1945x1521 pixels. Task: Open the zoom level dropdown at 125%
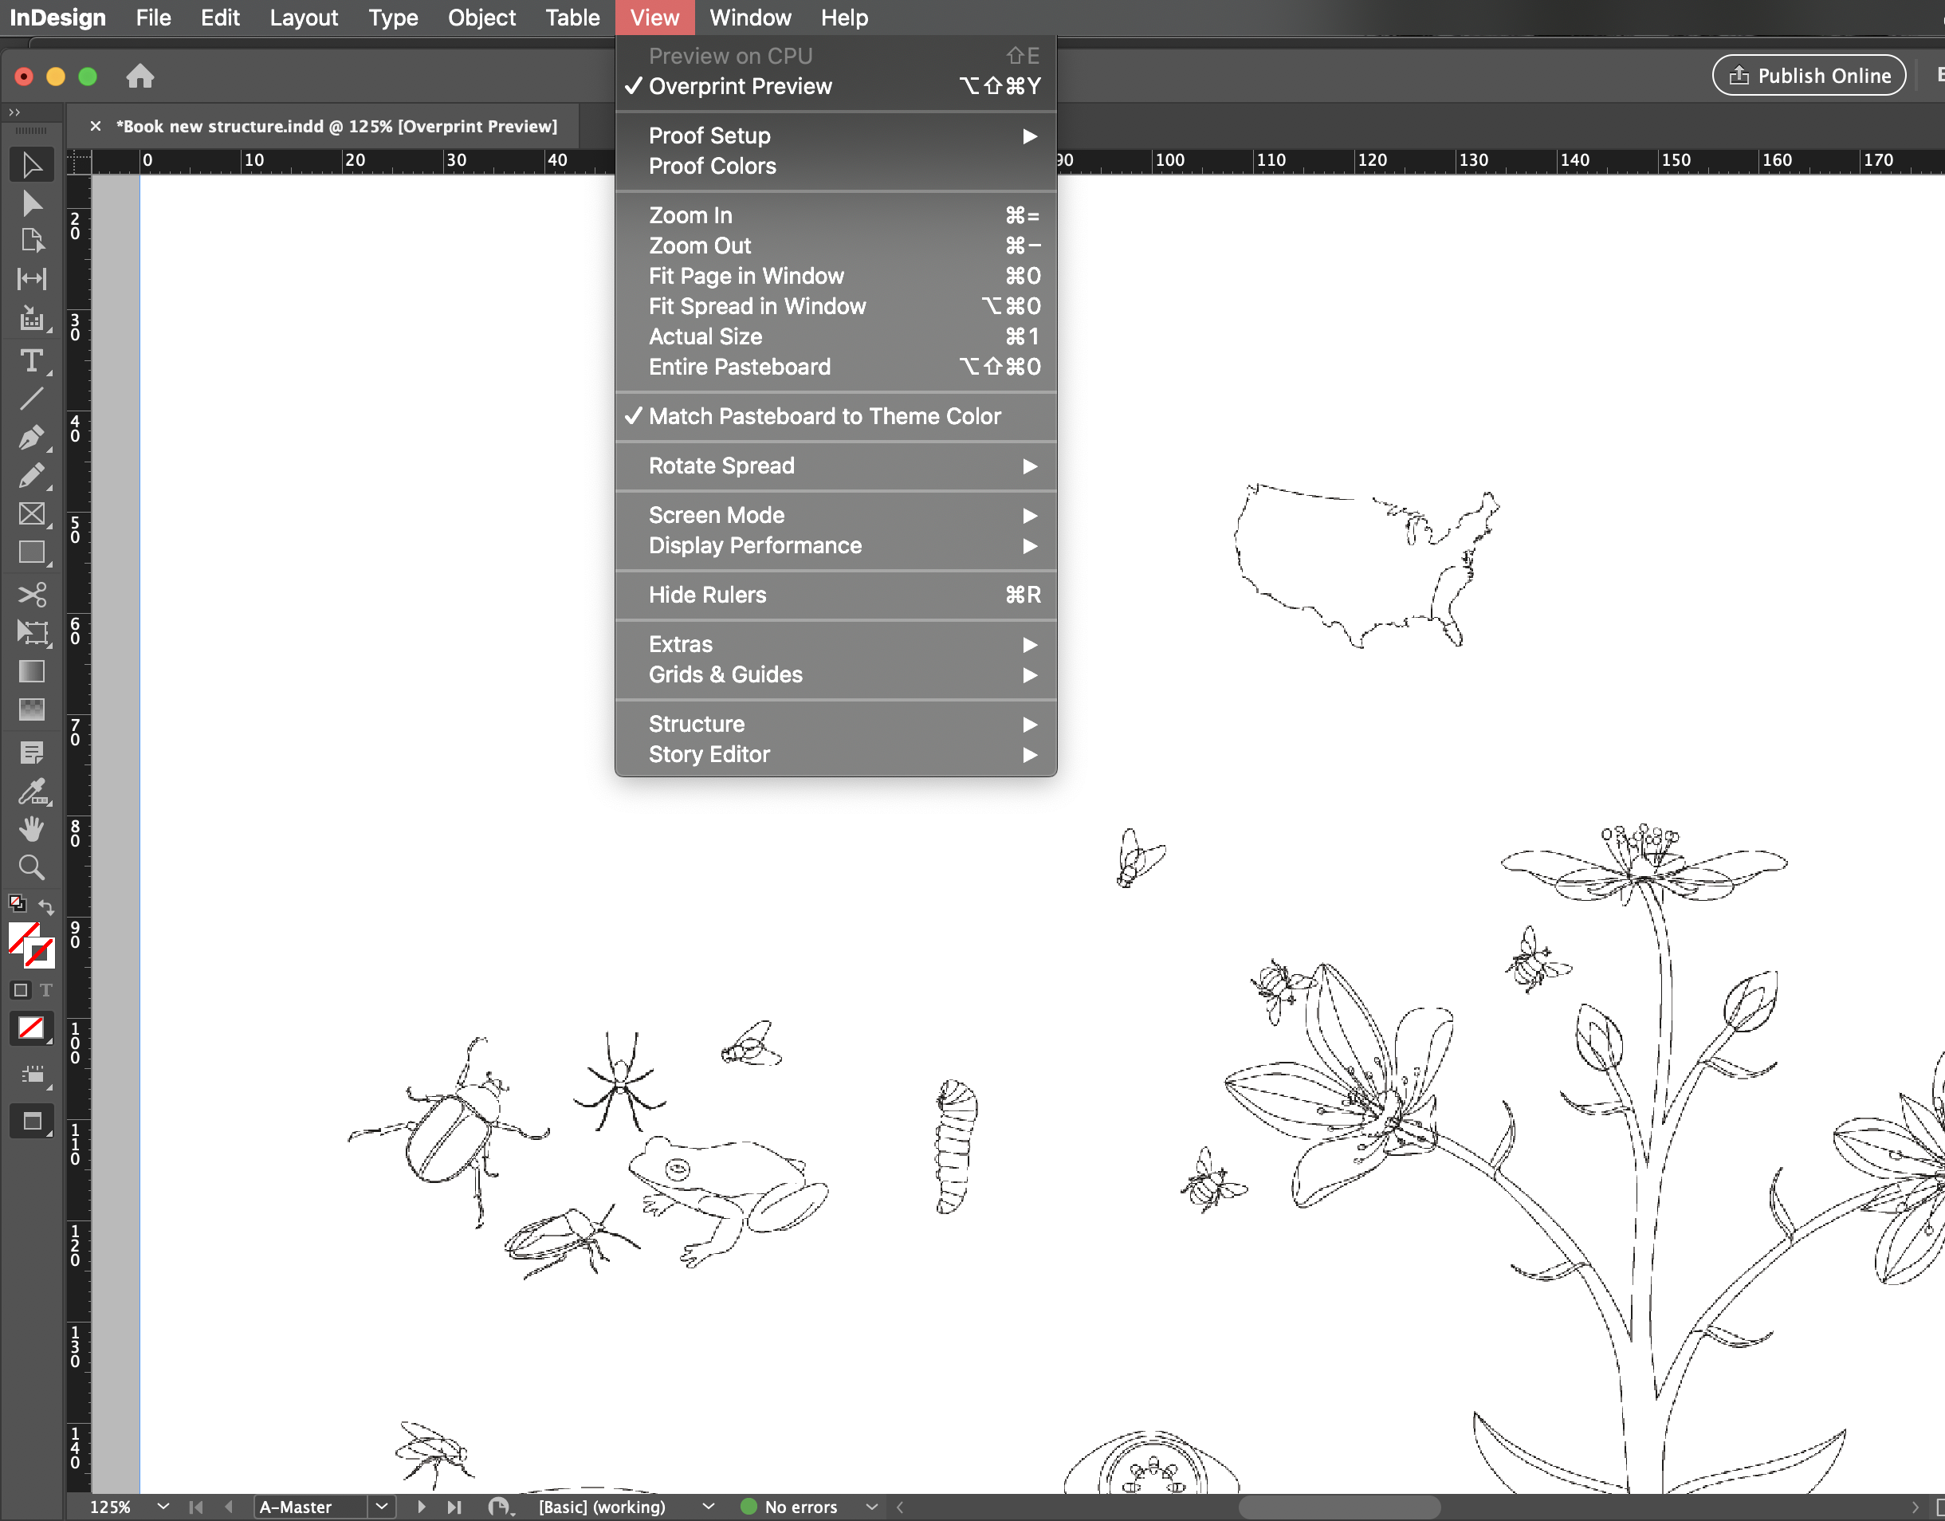tap(162, 1507)
